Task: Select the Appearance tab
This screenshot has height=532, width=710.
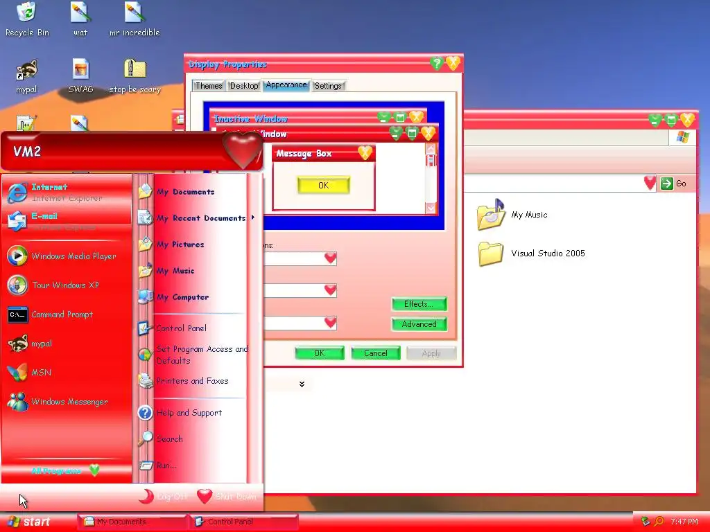Action: 286,85
